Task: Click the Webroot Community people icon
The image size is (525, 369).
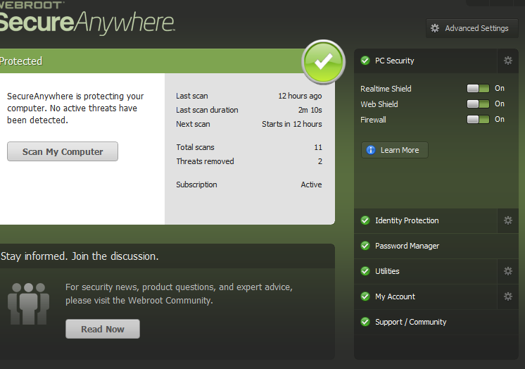Action: click(28, 304)
